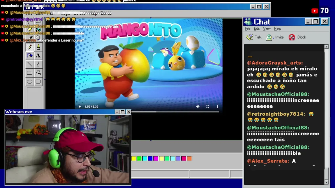Click the Webcam.exe title bar text

[19, 112]
